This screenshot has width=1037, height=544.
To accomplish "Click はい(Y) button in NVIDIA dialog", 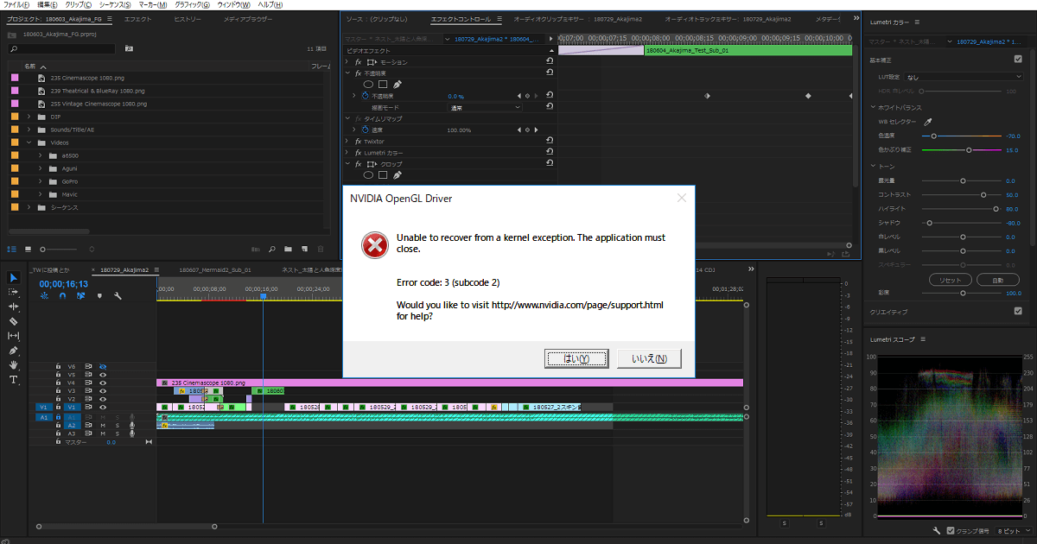I will click(x=576, y=358).
